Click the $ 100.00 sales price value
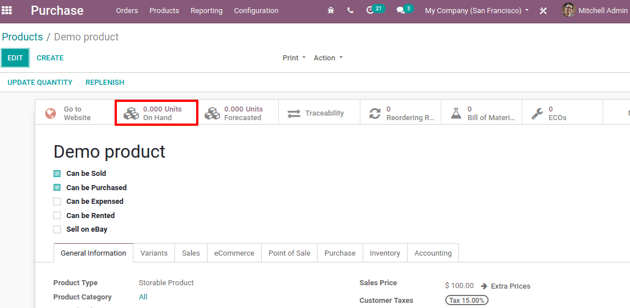630x308 pixels. pyautogui.click(x=459, y=286)
